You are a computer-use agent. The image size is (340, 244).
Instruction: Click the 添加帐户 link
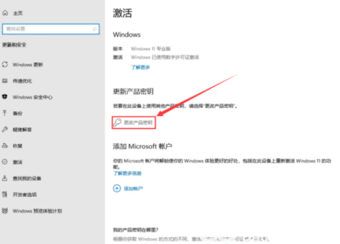click(133, 188)
